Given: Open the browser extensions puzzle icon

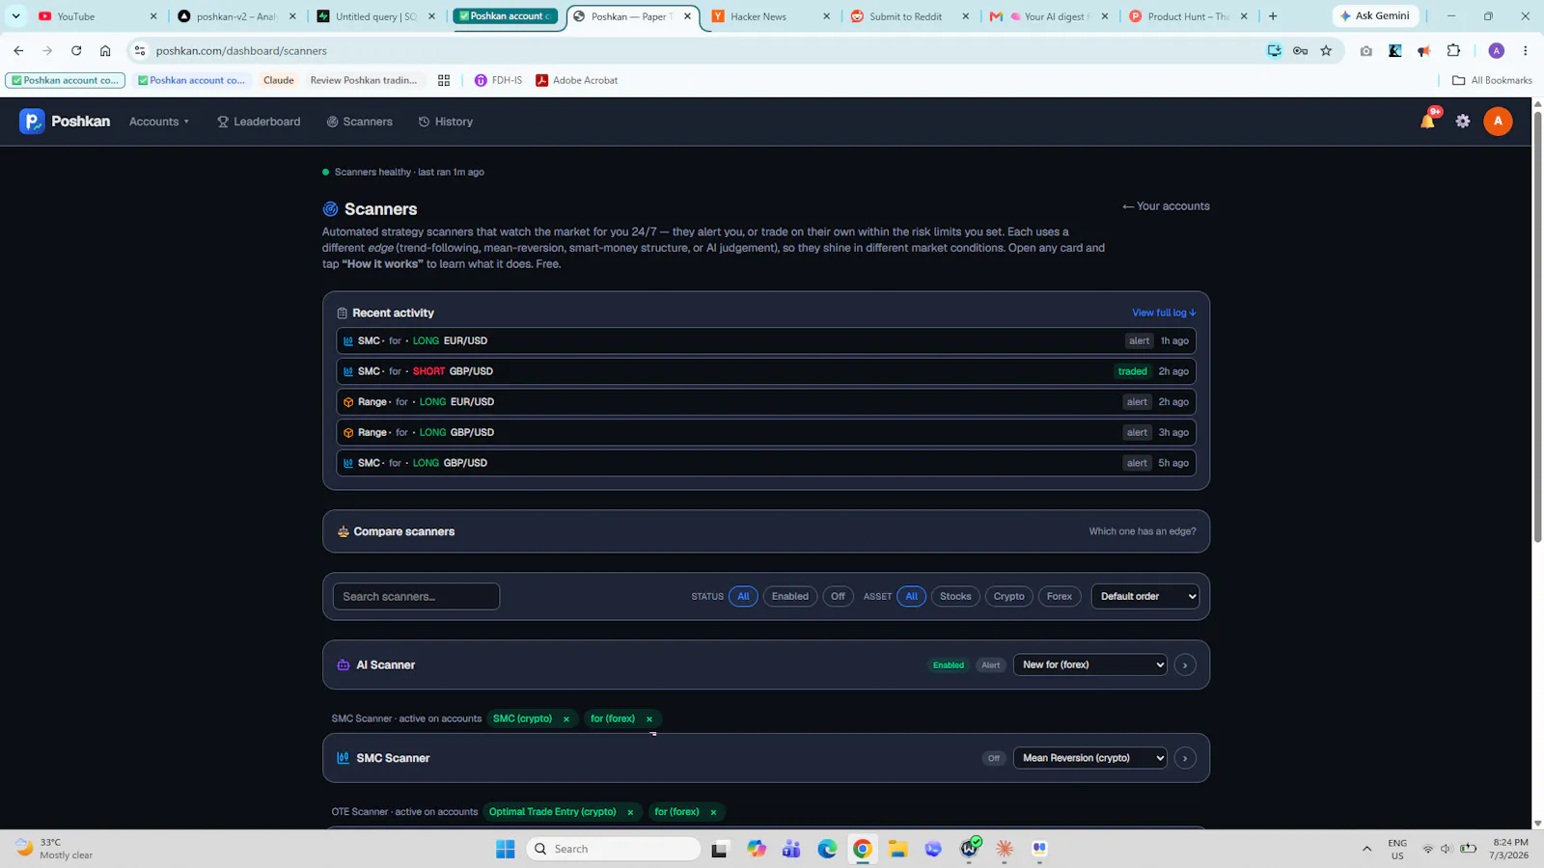Looking at the screenshot, I should 1453,51.
